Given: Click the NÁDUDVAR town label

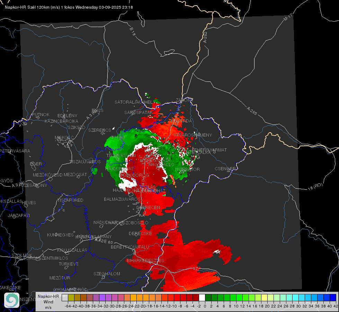Looking at the screenshot, I should point(105,222).
